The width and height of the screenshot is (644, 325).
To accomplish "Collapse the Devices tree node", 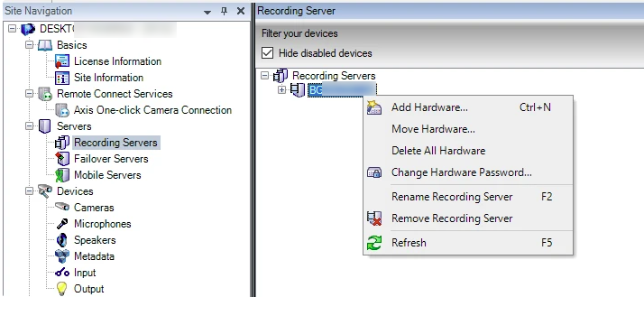I will click(29, 191).
